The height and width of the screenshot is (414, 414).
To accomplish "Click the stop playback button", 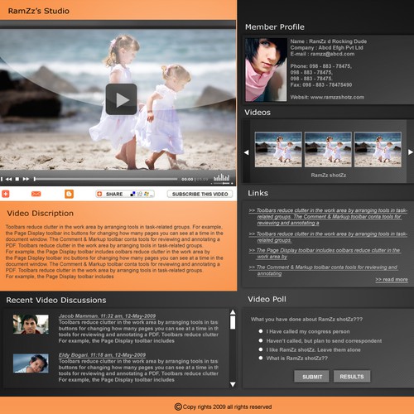I will (x=17, y=179).
